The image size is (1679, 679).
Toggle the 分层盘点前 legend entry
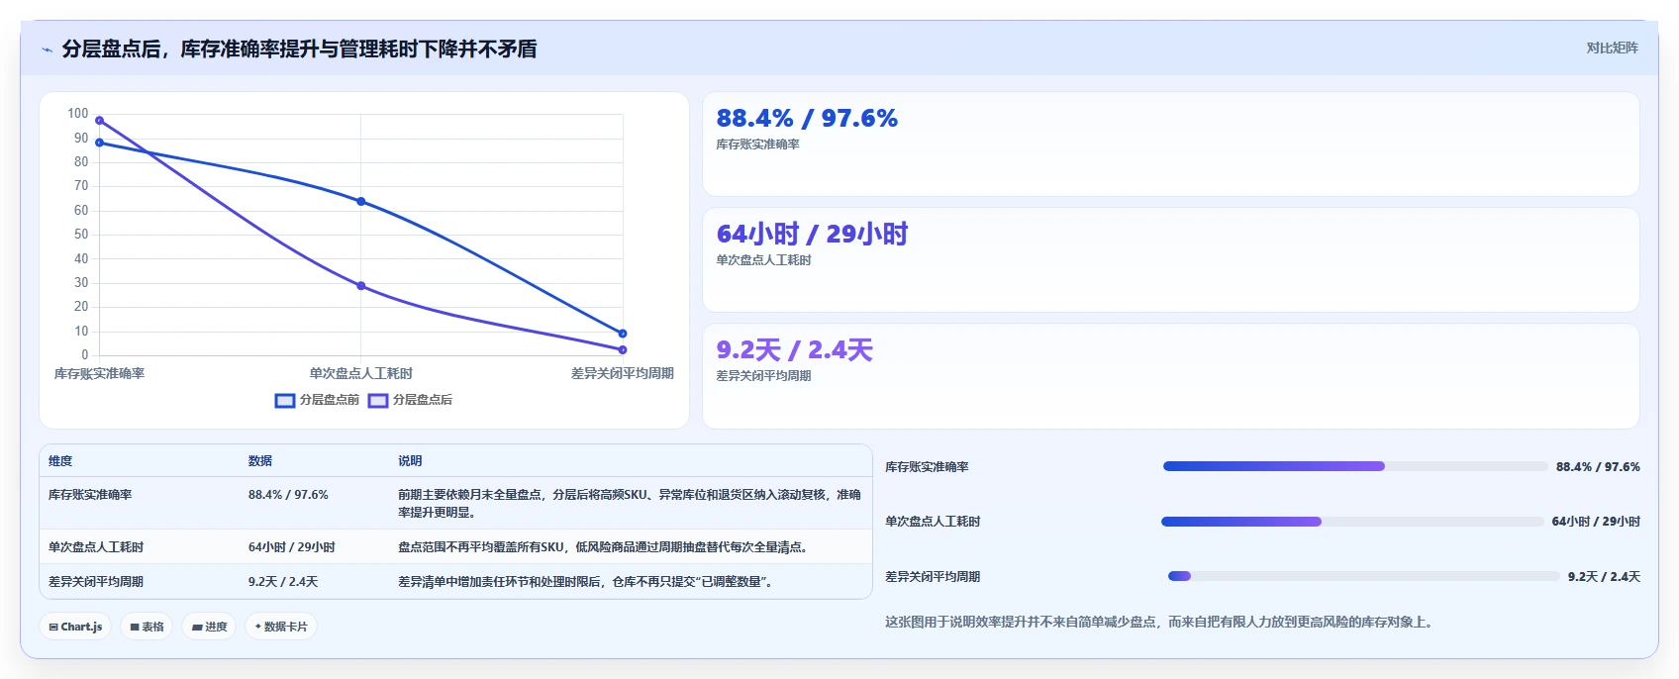[x=317, y=400]
